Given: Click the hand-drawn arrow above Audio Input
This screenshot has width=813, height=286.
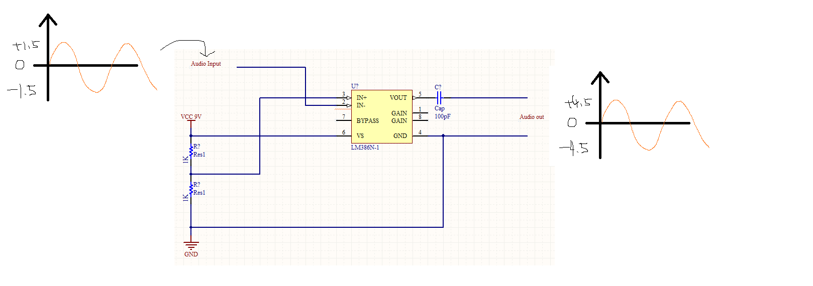Looking at the screenshot, I should click(188, 48).
